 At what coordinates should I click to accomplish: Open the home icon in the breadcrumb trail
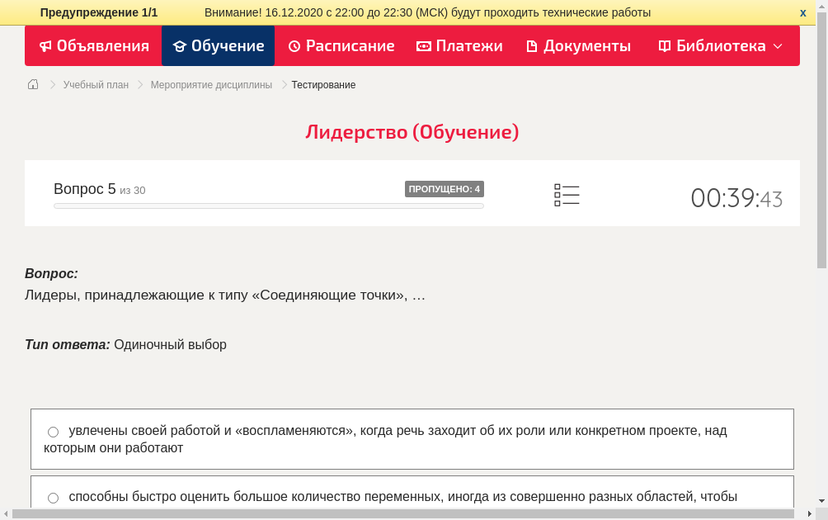click(x=32, y=84)
